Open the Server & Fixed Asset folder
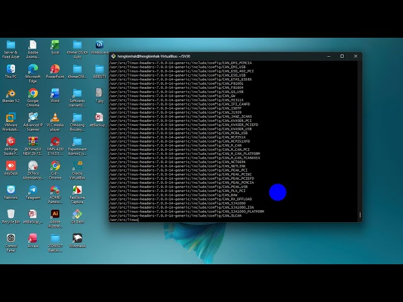 point(11,50)
